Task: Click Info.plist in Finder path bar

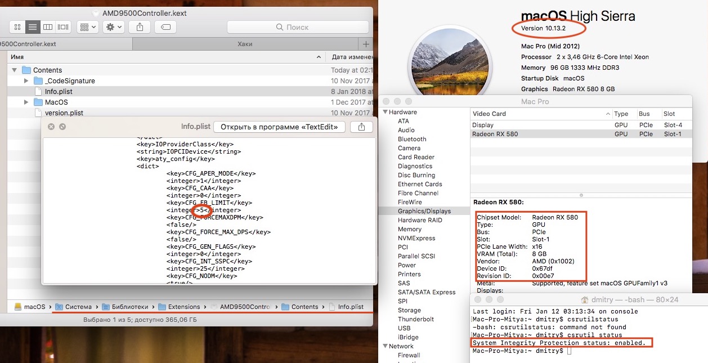Action: pos(346,307)
